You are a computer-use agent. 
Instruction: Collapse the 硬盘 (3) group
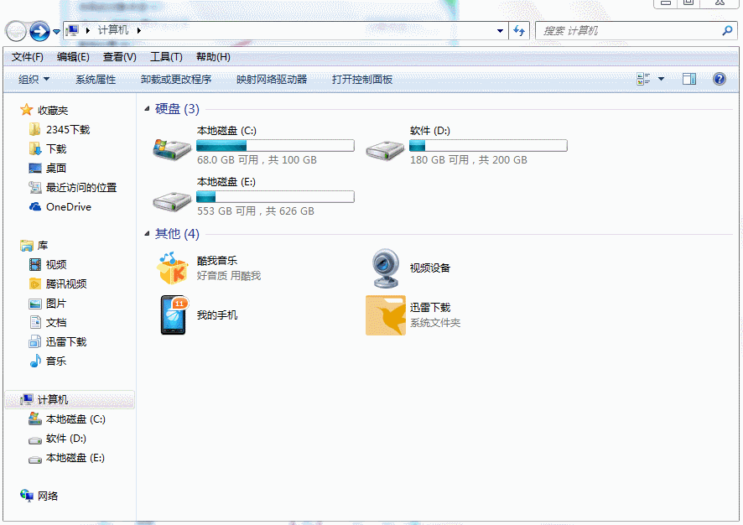147,109
